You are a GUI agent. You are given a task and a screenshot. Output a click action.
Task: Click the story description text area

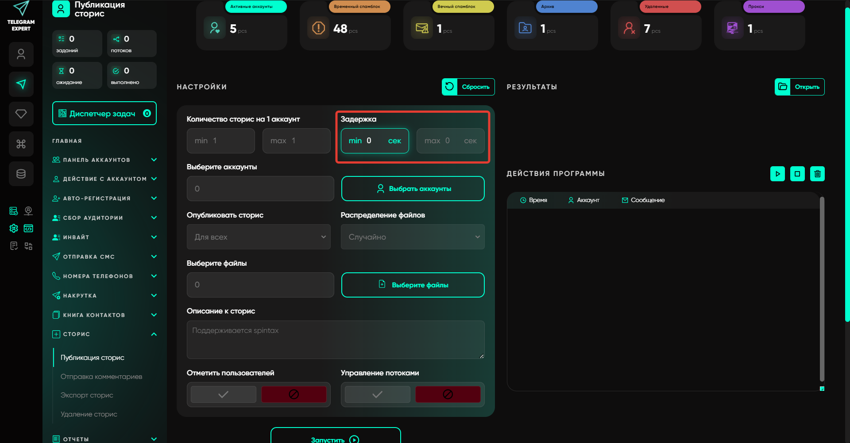[x=335, y=340]
